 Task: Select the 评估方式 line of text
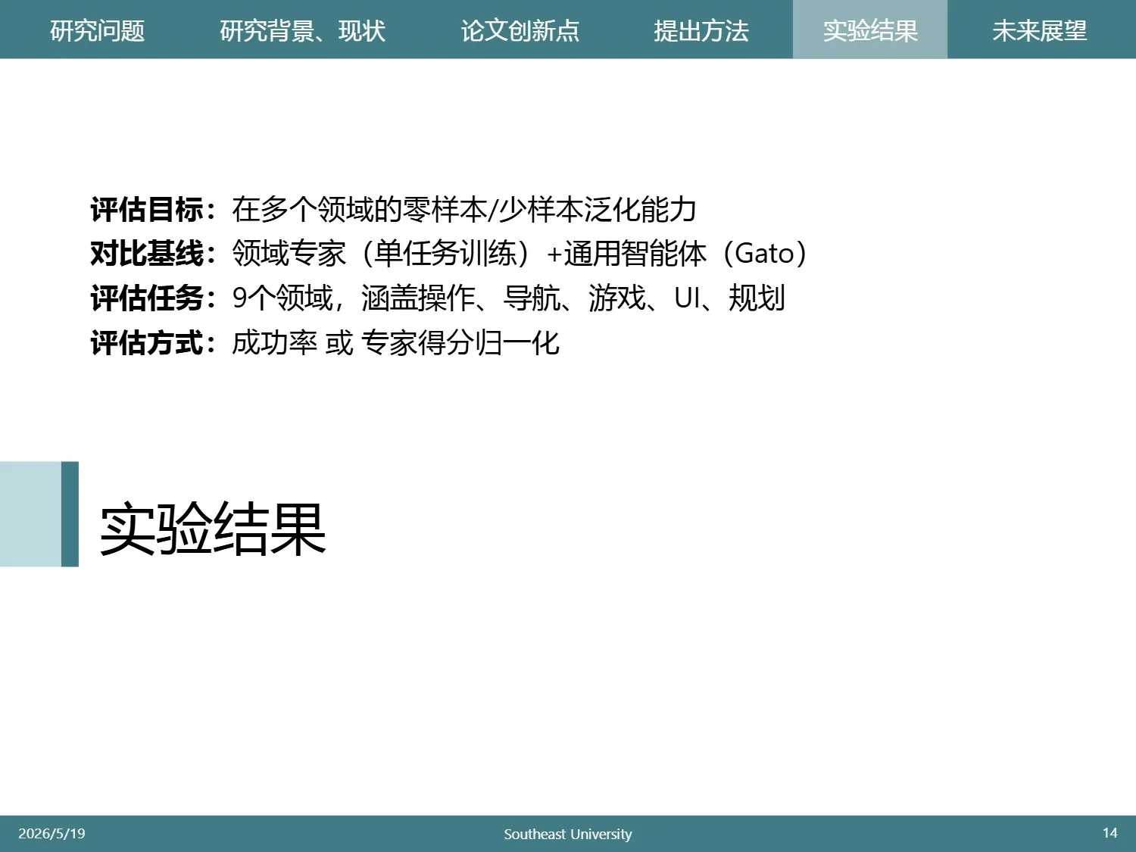click(325, 343)
